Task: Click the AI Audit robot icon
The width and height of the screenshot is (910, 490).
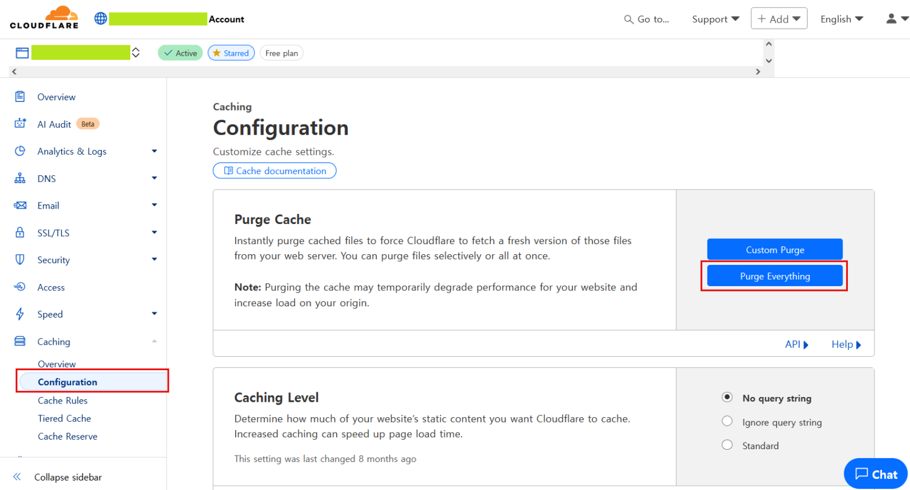Action: [20, 123]
